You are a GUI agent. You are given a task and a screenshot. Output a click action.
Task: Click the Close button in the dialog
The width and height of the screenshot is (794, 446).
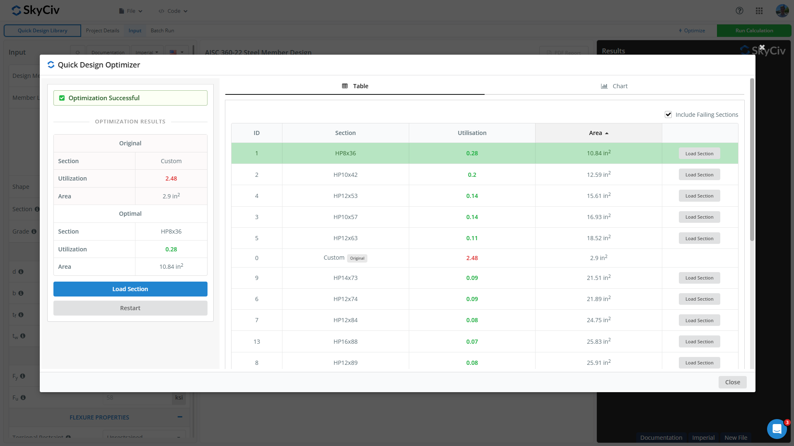click(x=732, y=382)
